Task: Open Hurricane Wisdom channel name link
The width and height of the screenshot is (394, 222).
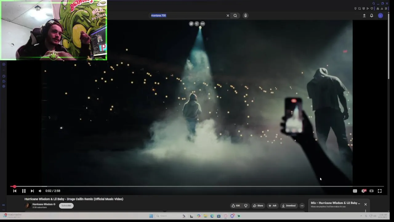Action: [42, 204]
